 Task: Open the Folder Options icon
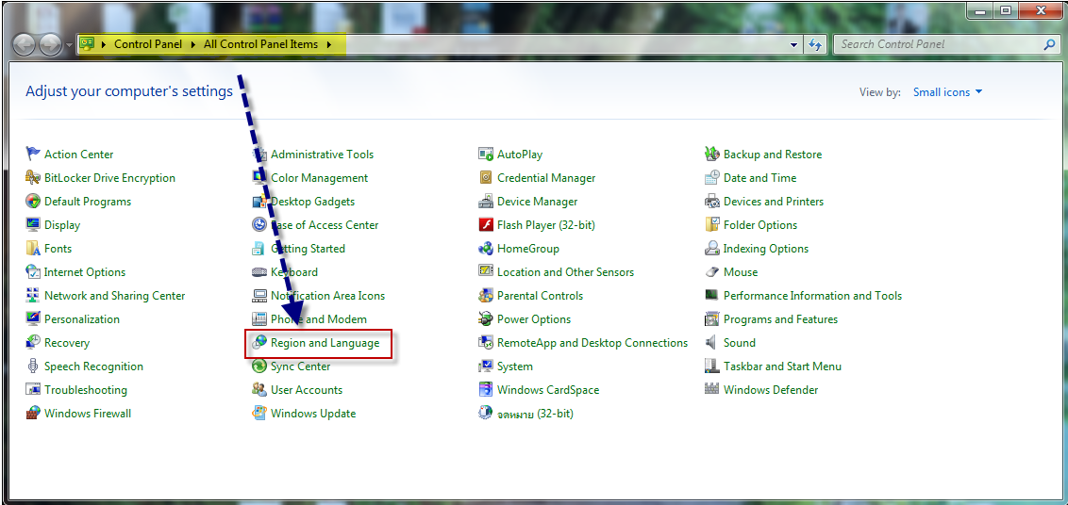click(711, 224)
